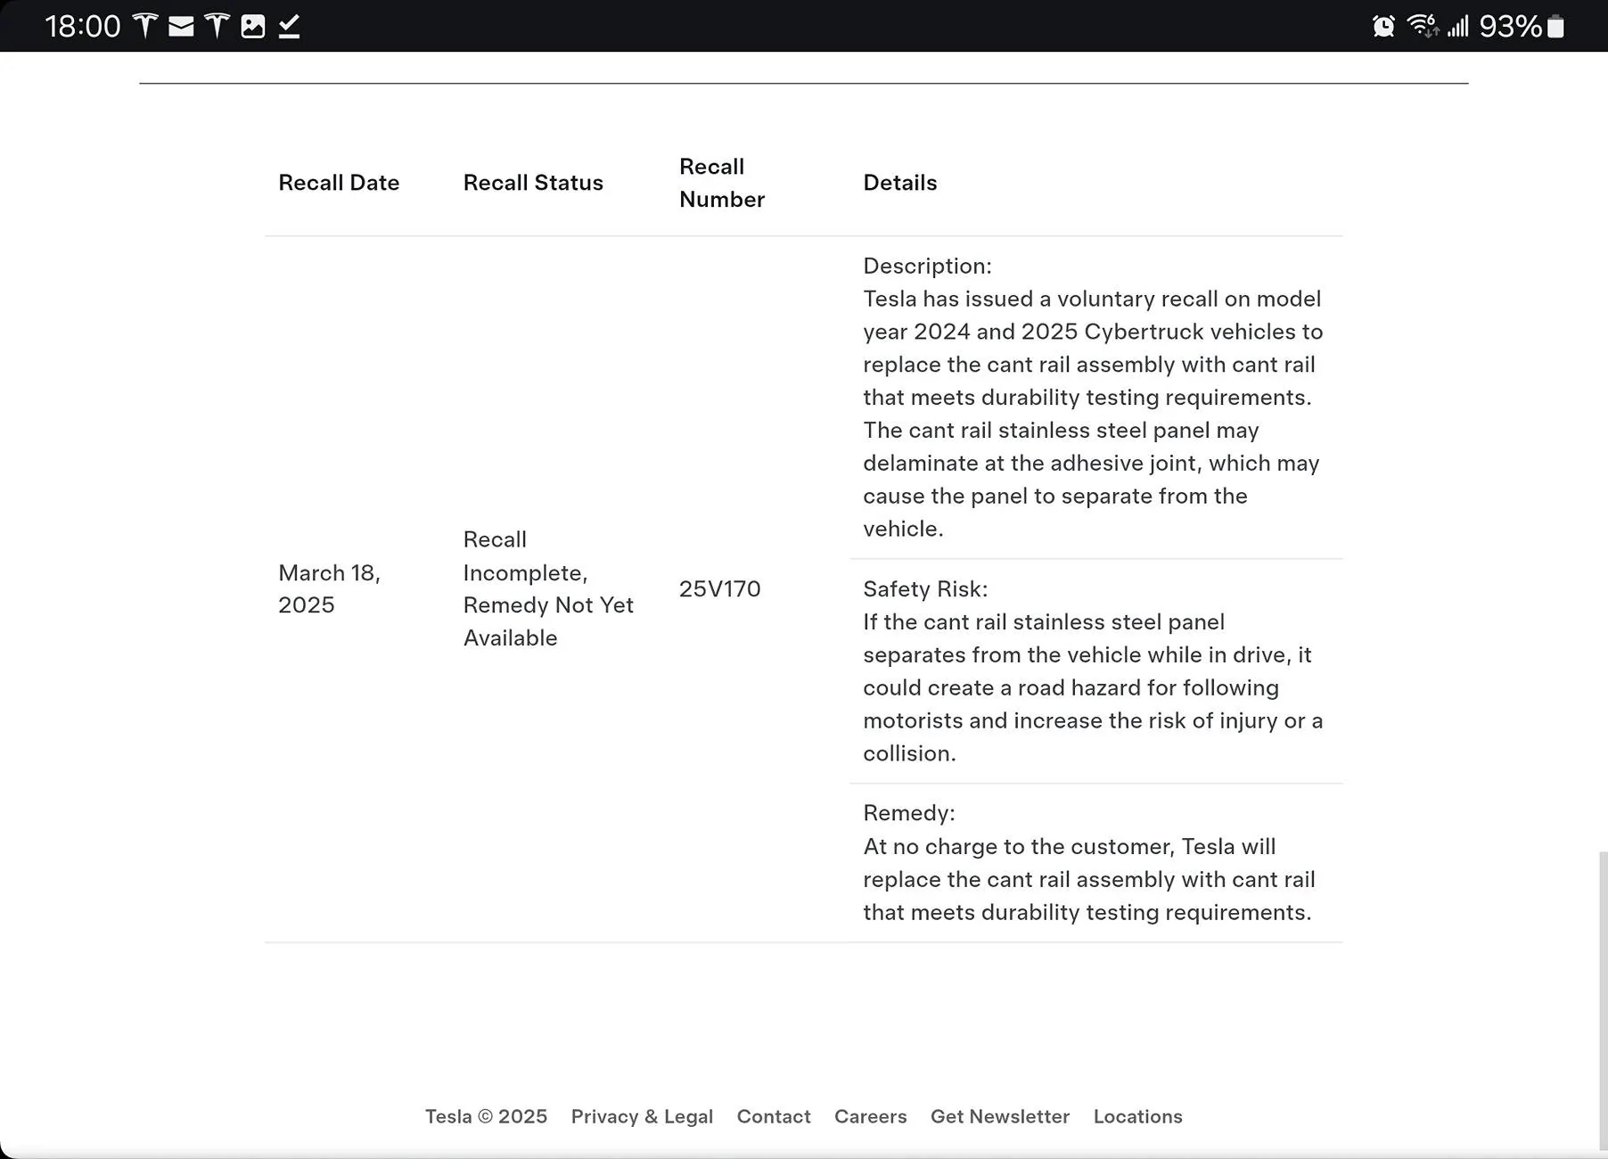
Task: Open the Contact footer link
Action: [x=774, y=1116]
